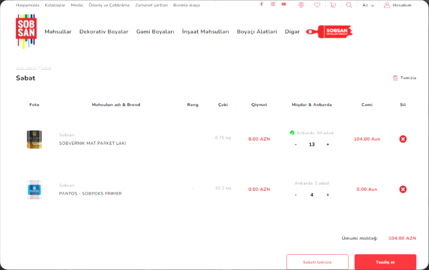Open the wishlist heart icon

pyautogui.click(x=317, y=5)
